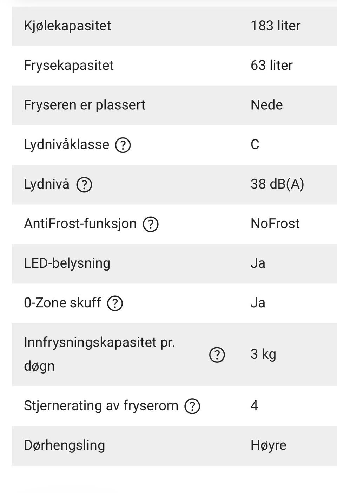Click the NoFrost value text
Screen dimensions: 337x493
275,224
